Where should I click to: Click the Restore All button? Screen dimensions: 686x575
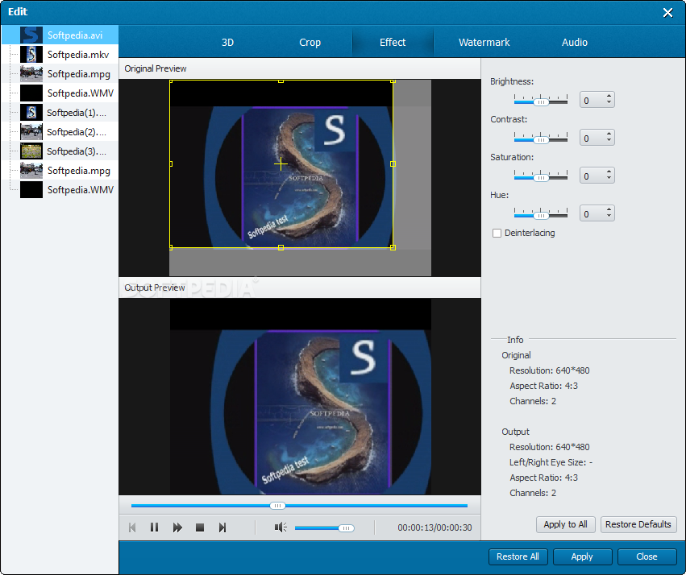coord(518,556)
